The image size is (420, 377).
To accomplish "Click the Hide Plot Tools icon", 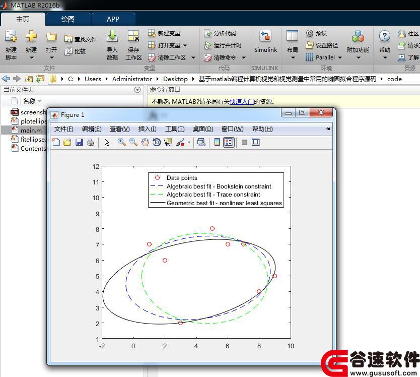I will (x=244, y=142).
